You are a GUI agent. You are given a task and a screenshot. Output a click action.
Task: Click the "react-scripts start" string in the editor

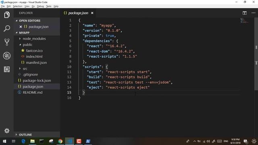click(x=128, y=72)
